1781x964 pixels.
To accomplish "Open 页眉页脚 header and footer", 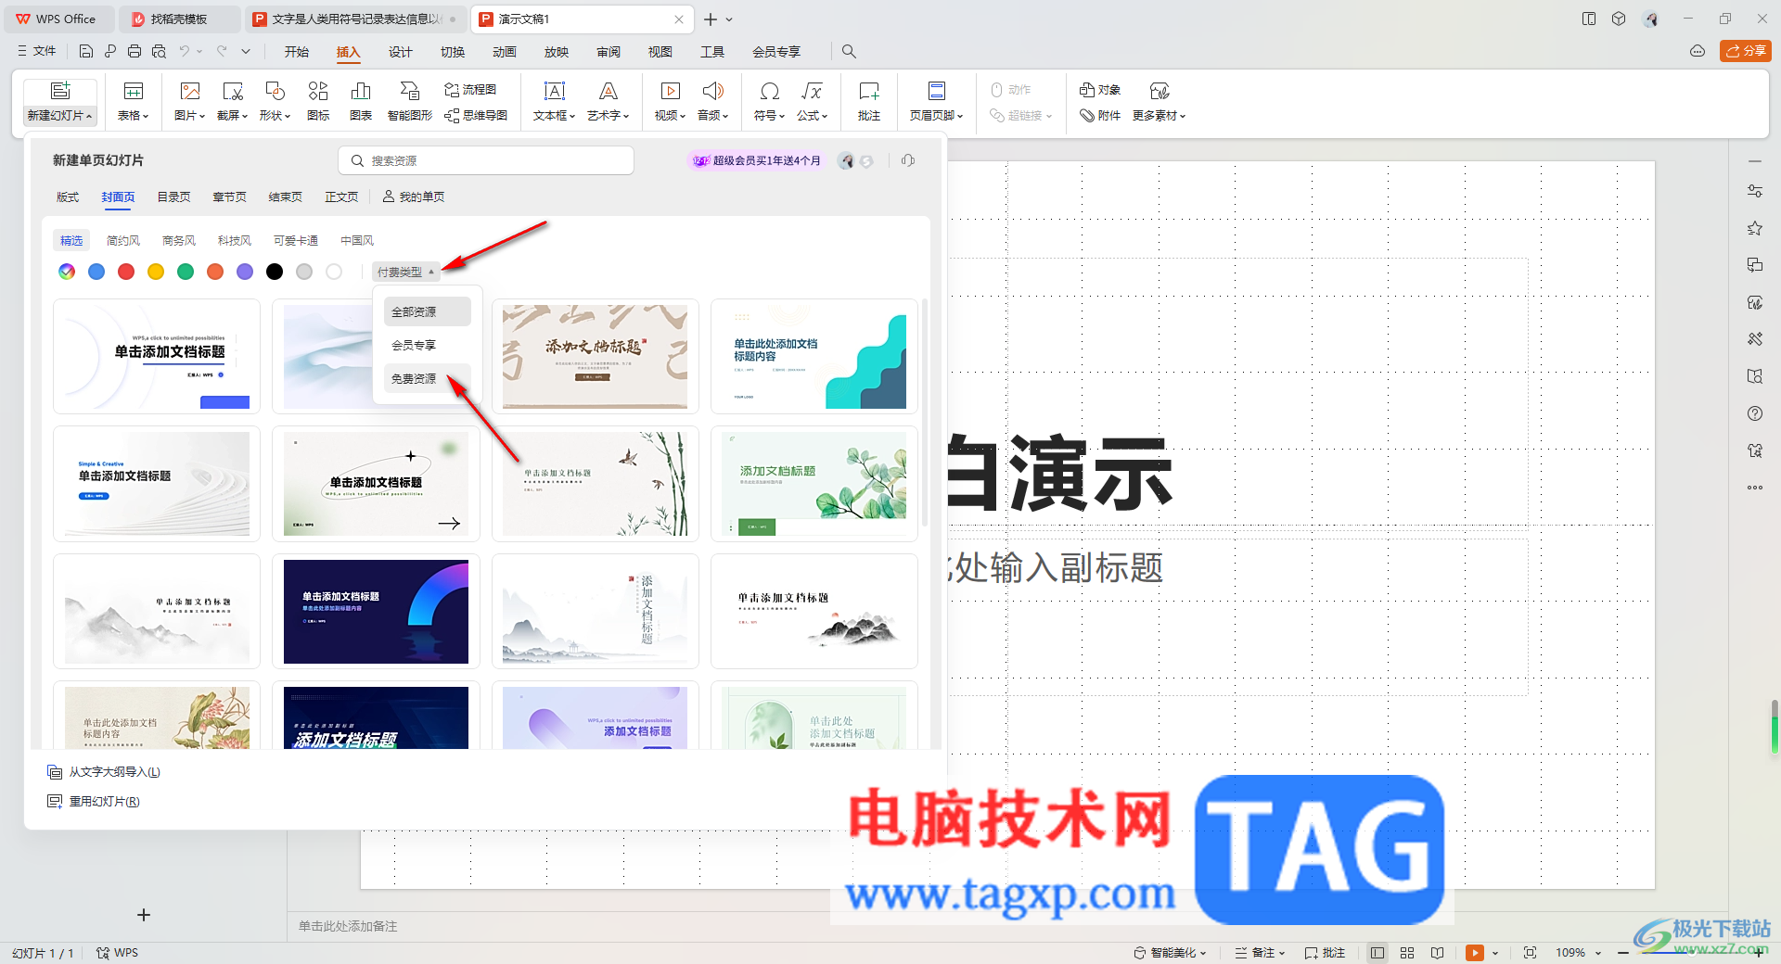I will 936,101.
